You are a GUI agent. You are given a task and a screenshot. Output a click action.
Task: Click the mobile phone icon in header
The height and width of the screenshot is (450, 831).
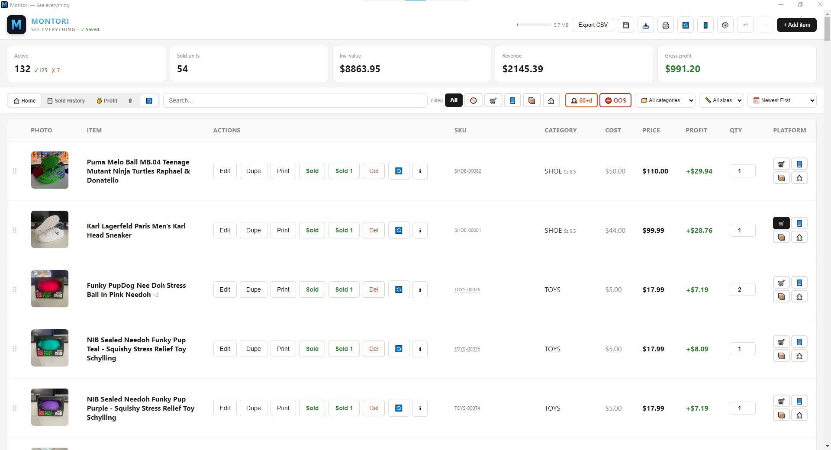click(705, 25)
